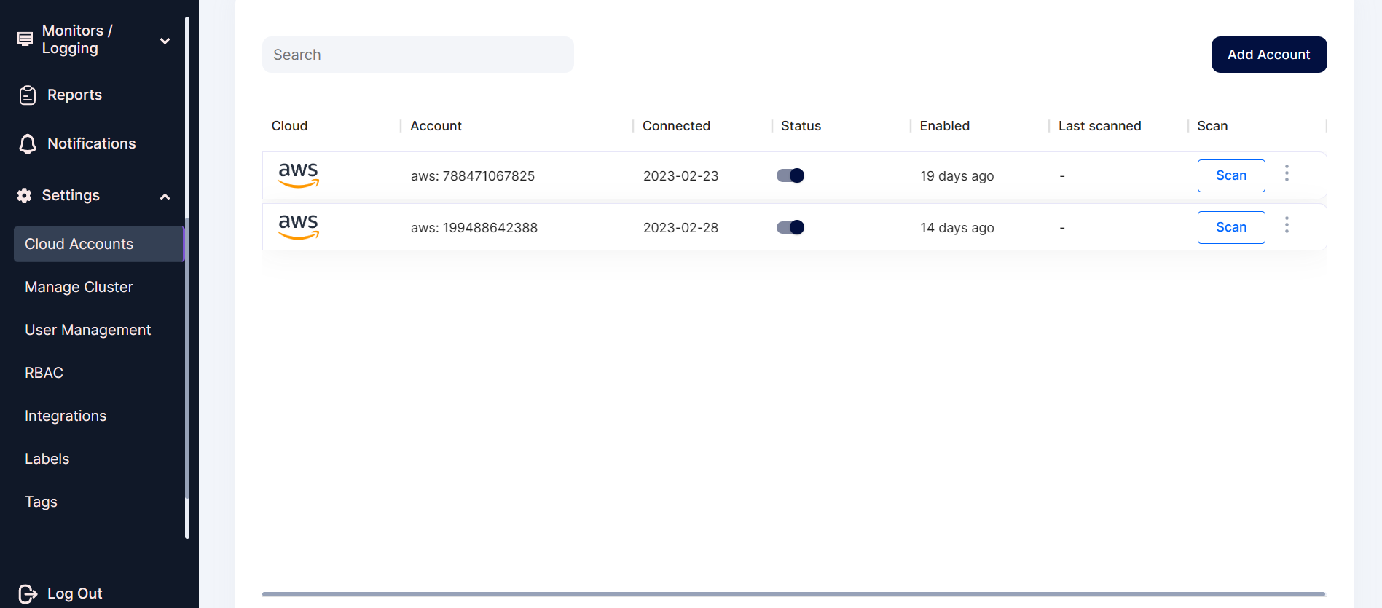
Task: Open Integrations settings
Action: [x=66, y=416]
